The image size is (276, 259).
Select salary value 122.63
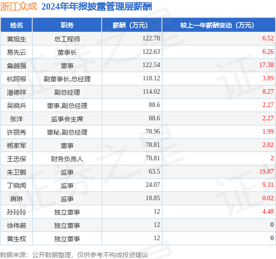[x=151, y=51]
